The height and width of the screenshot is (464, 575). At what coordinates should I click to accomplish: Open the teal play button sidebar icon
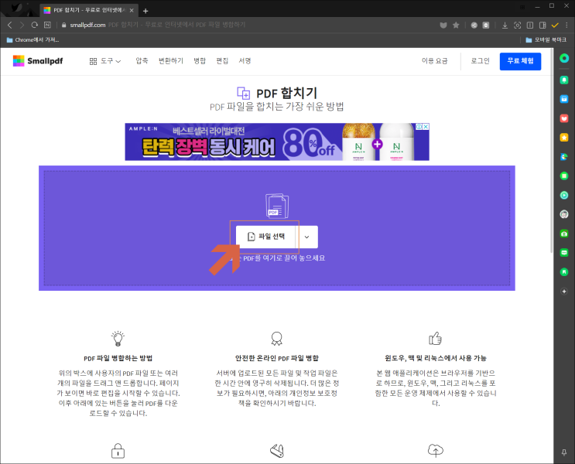click(x=564, y=196)
